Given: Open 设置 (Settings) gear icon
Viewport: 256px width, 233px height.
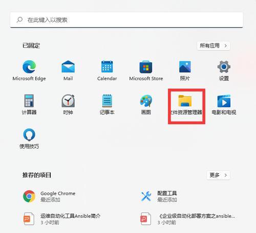Looking at the screenshot, I should [224, 70].
